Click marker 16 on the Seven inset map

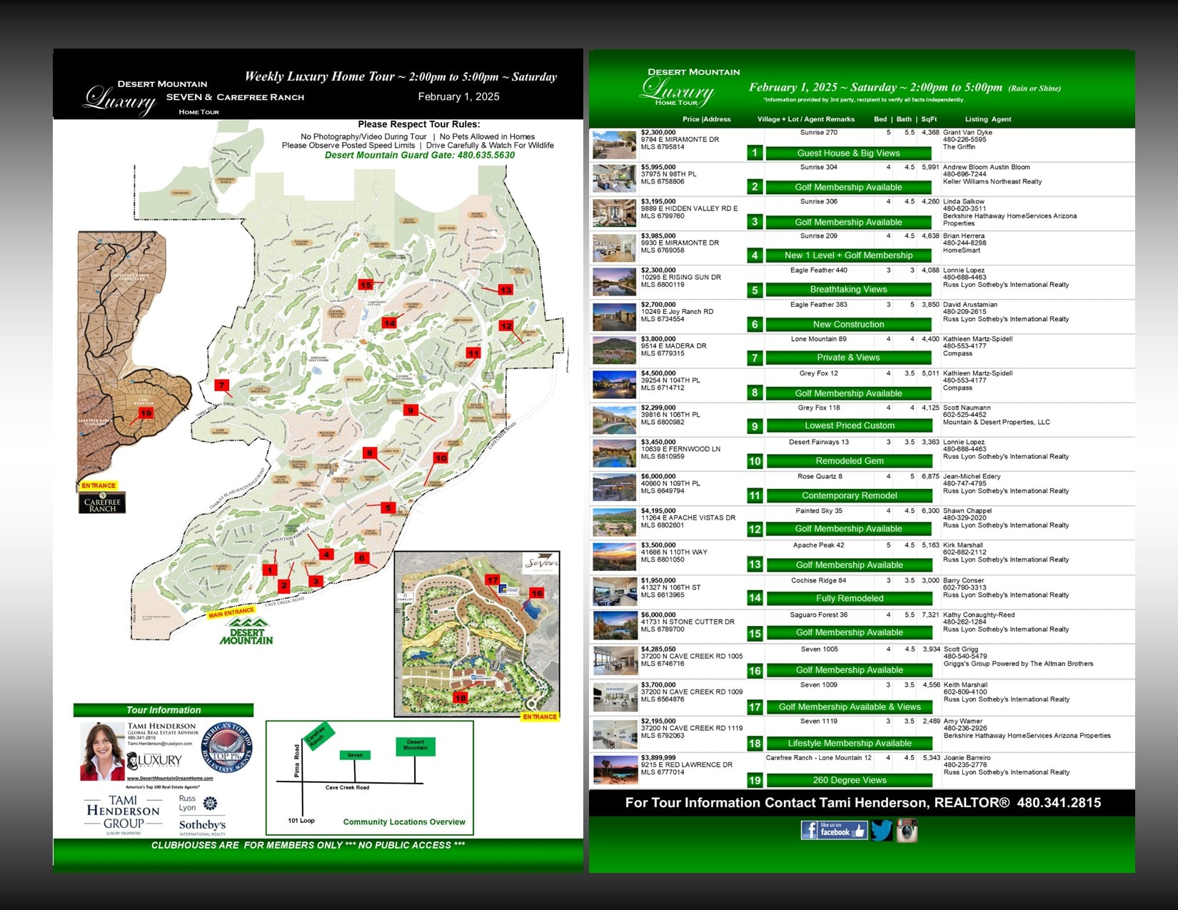pos(536,593)
